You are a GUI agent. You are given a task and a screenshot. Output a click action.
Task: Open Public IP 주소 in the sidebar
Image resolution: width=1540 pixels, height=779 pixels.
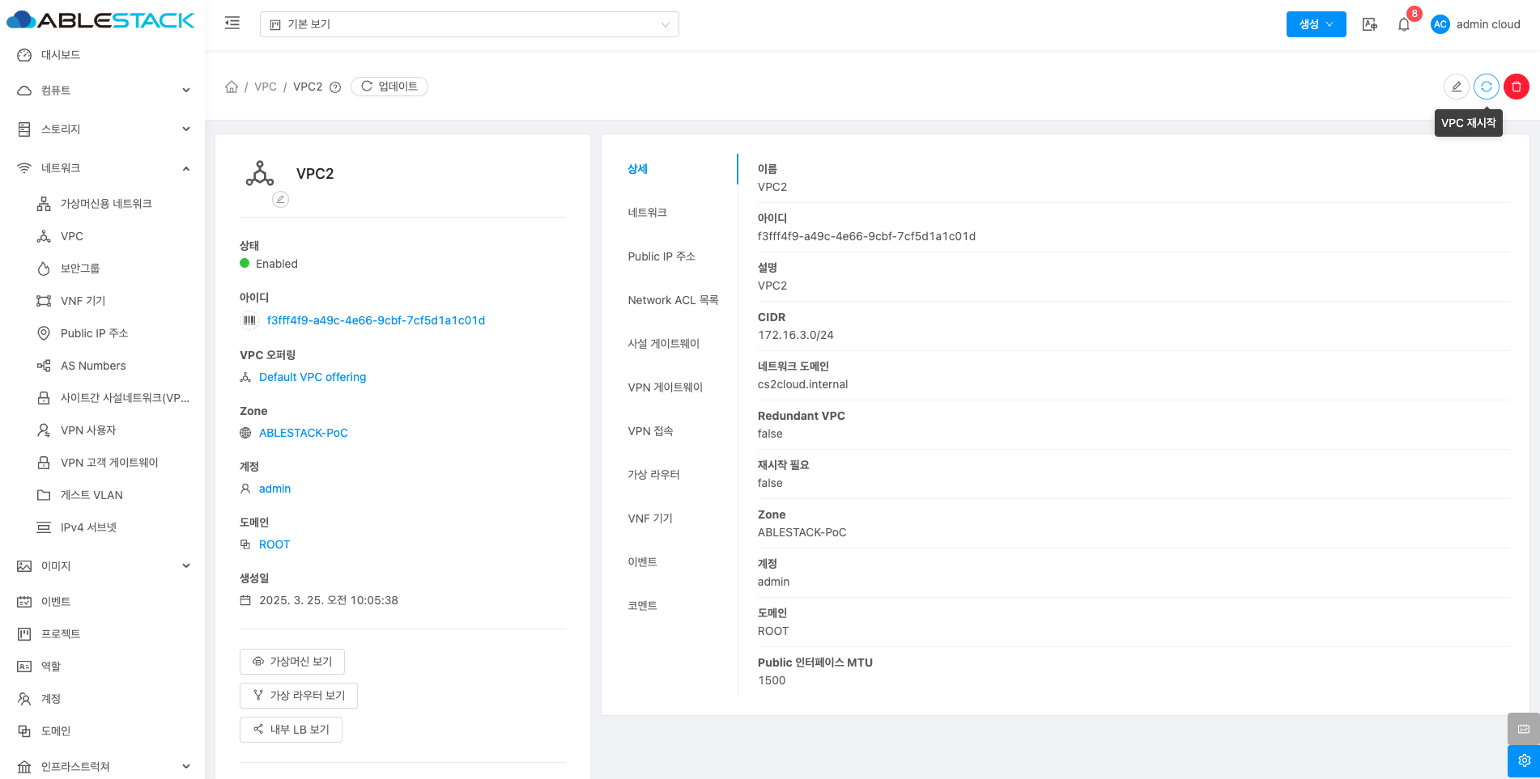pos(94,333)
